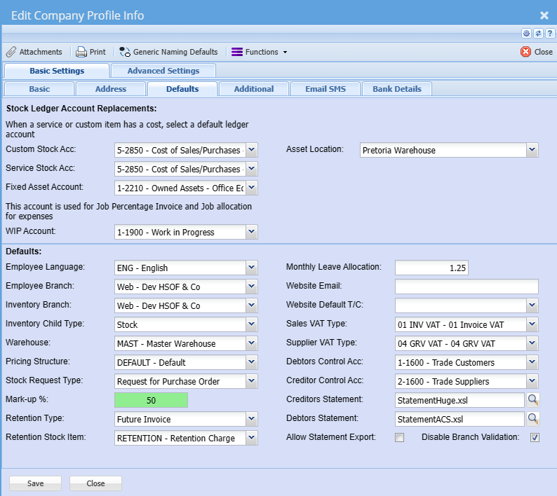Click the Website Email input field
The height and width of the screenshot is (496, 557).
(x=467, y=286)
